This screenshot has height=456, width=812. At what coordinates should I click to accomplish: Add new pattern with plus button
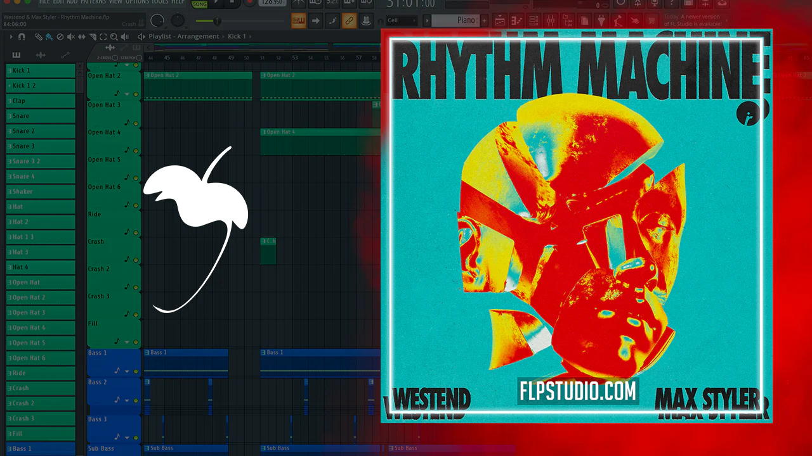(x=485, y=21)
